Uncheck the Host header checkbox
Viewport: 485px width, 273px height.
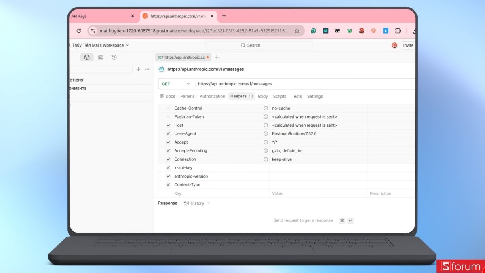[168, 125]
